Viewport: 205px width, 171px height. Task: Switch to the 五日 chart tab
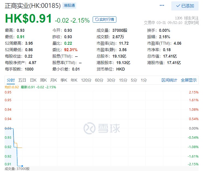click(22, 80)
